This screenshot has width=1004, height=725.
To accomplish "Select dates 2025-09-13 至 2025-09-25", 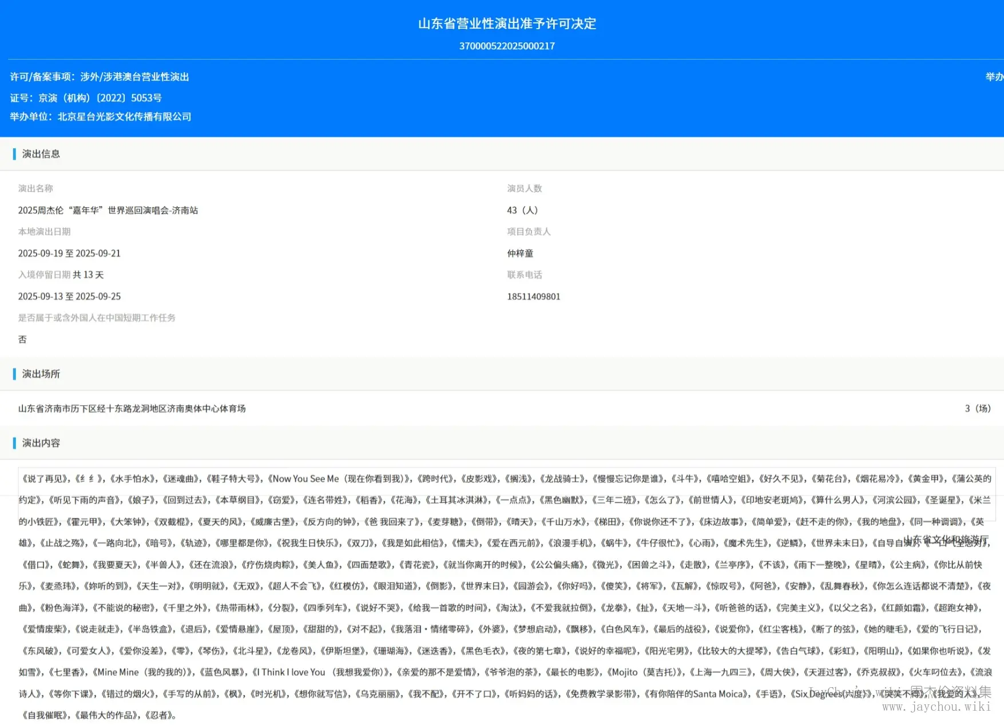I will coord(69,296).
